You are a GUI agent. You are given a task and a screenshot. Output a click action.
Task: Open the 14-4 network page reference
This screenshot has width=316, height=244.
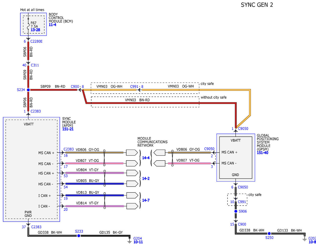[x=146, y=158]
